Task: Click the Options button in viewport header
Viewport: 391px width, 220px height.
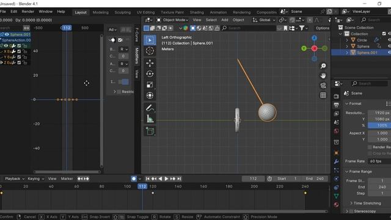Action: (323, 28)
